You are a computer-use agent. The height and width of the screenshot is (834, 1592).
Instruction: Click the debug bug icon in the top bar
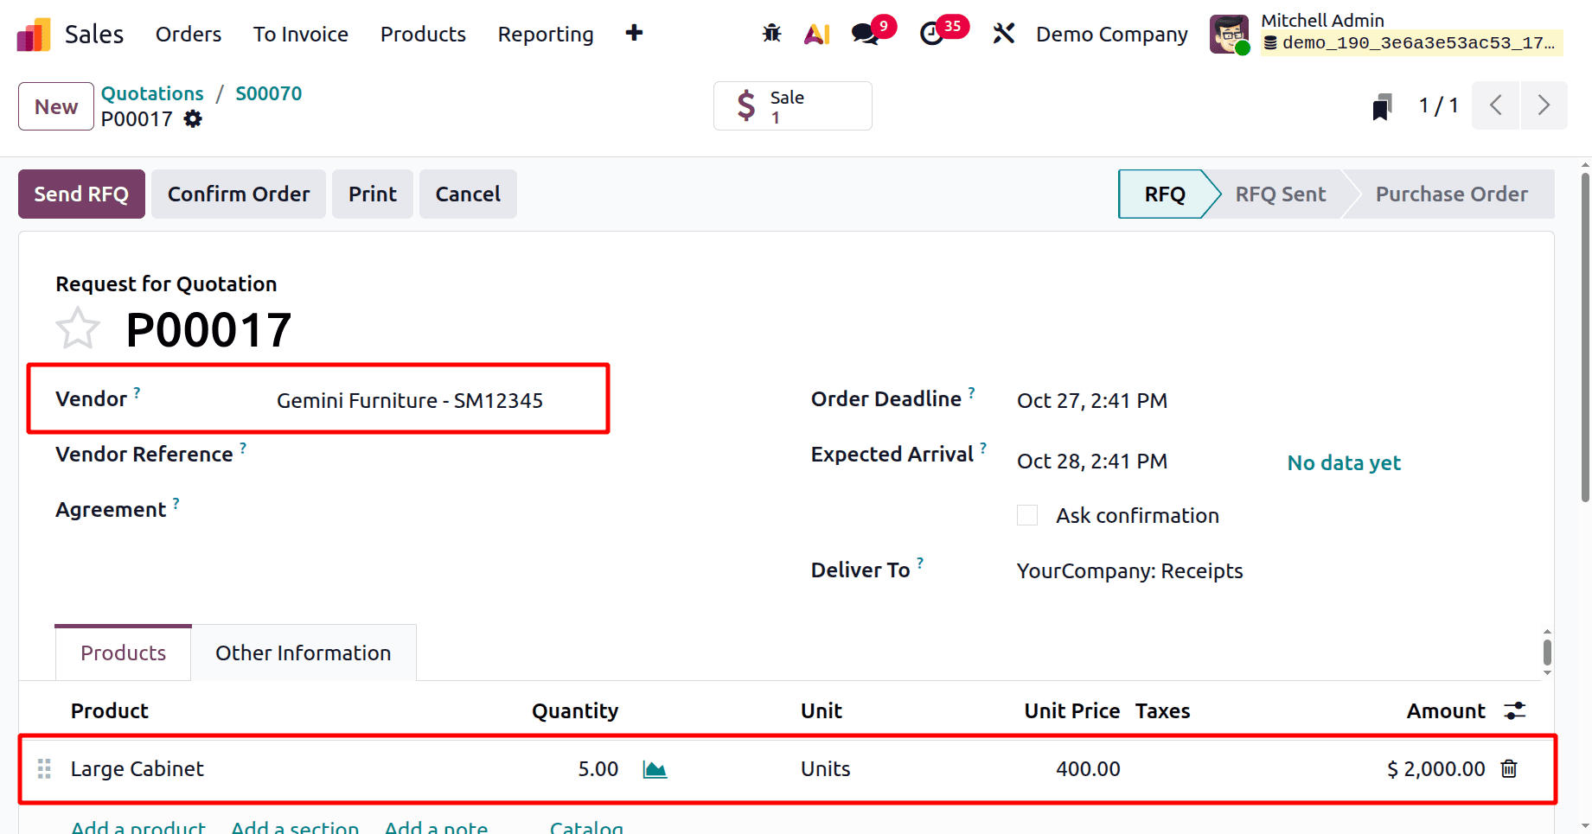pyautogui.click(x=770, y=33)
